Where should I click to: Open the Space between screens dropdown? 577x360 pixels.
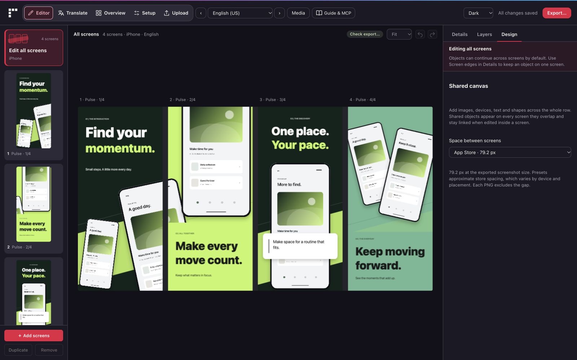pos(510,152)
